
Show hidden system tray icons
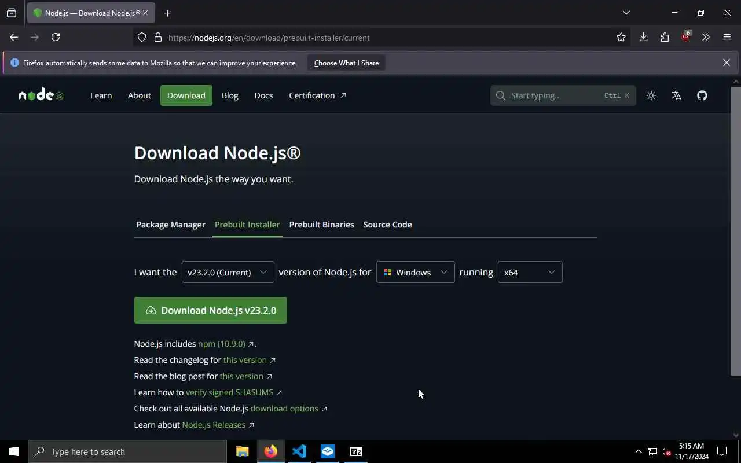tap(638, 451)
